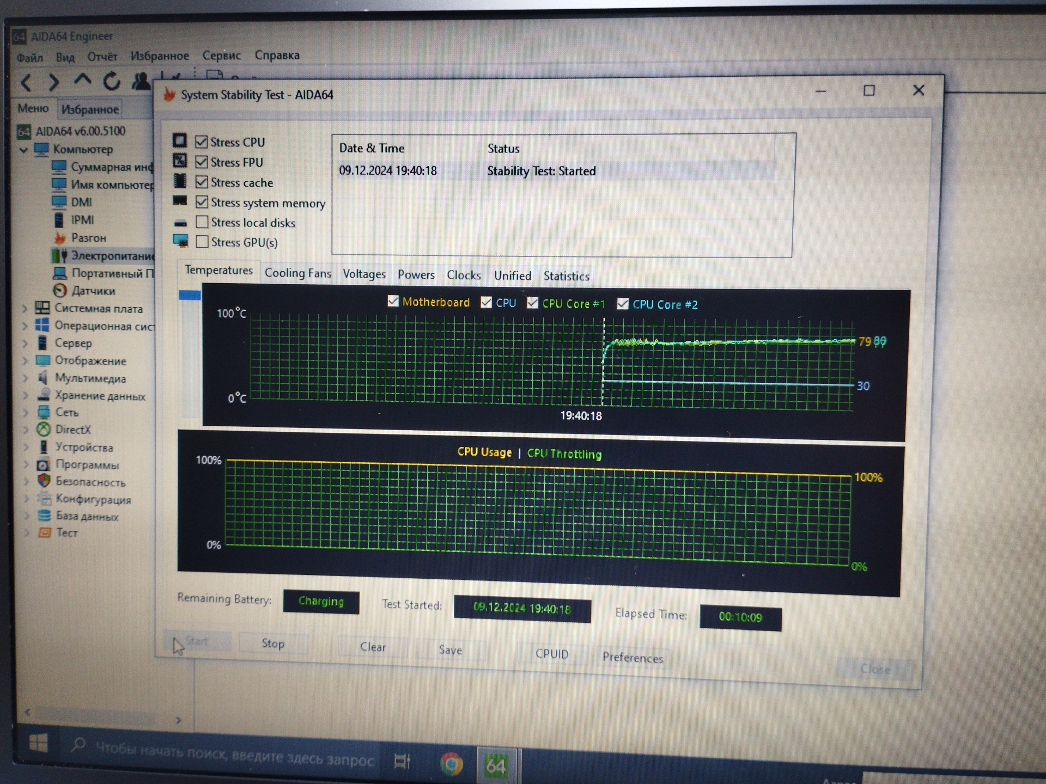Expand the Отображение tree node
The height and width of the screenshot is (784, 1046).
25,360
